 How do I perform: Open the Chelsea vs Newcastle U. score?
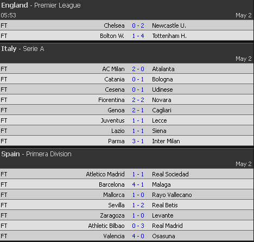(138, 26)
